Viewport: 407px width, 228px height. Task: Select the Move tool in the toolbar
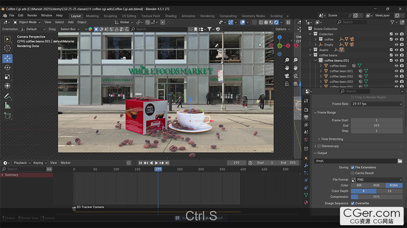7,58
